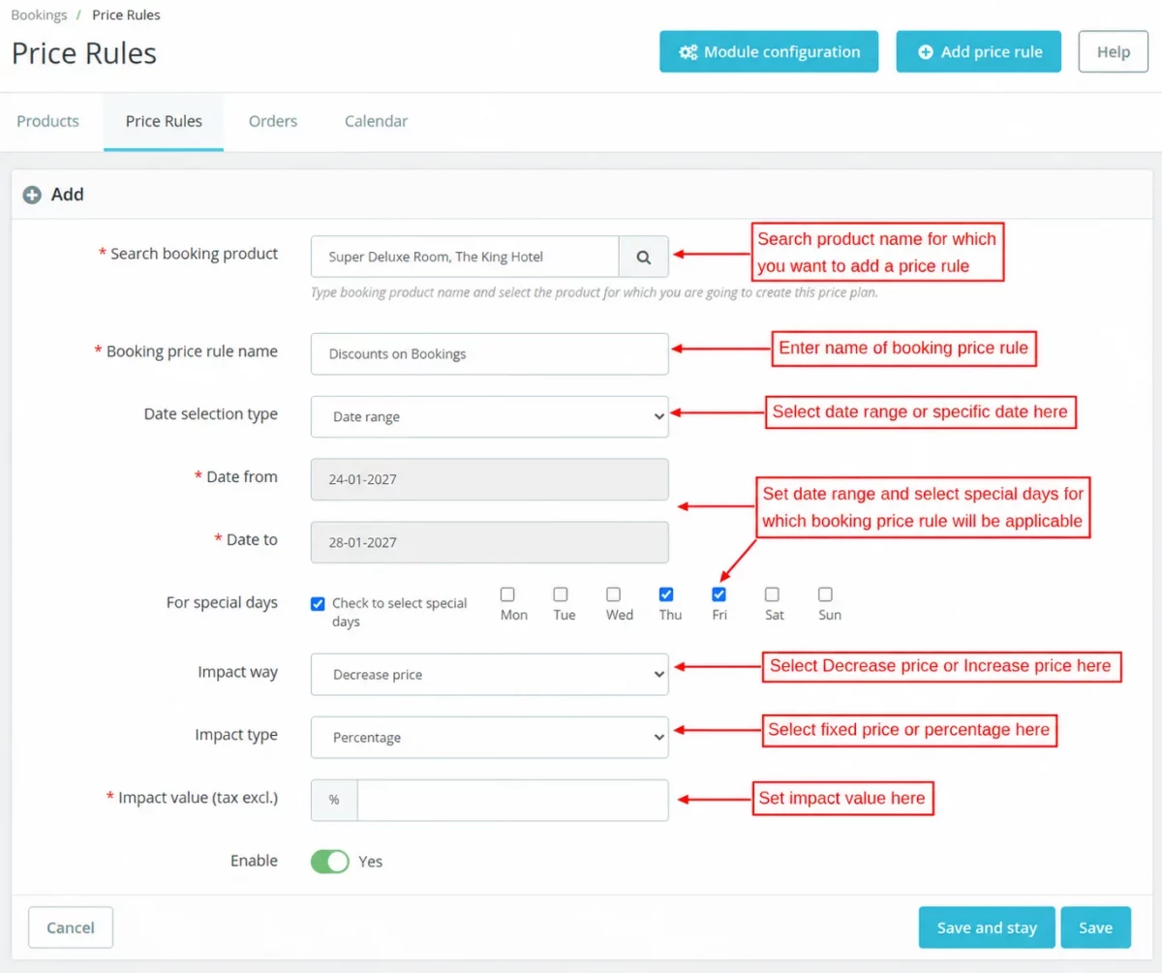The height and width of the screenshot is (973, 1162).
Task: Click the Cancel button
Action: coord(71,927)
